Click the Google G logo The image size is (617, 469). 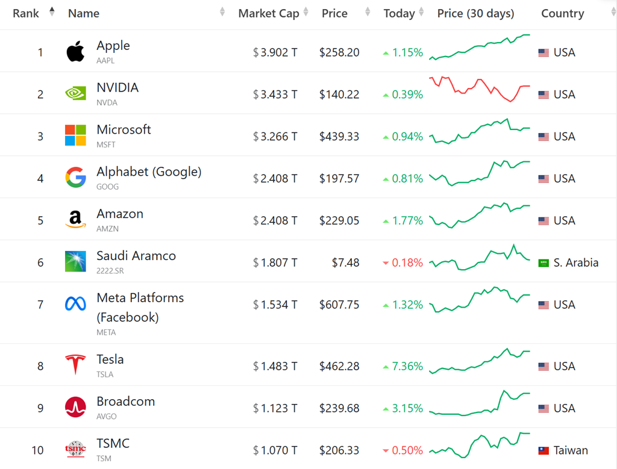point(75,178)
